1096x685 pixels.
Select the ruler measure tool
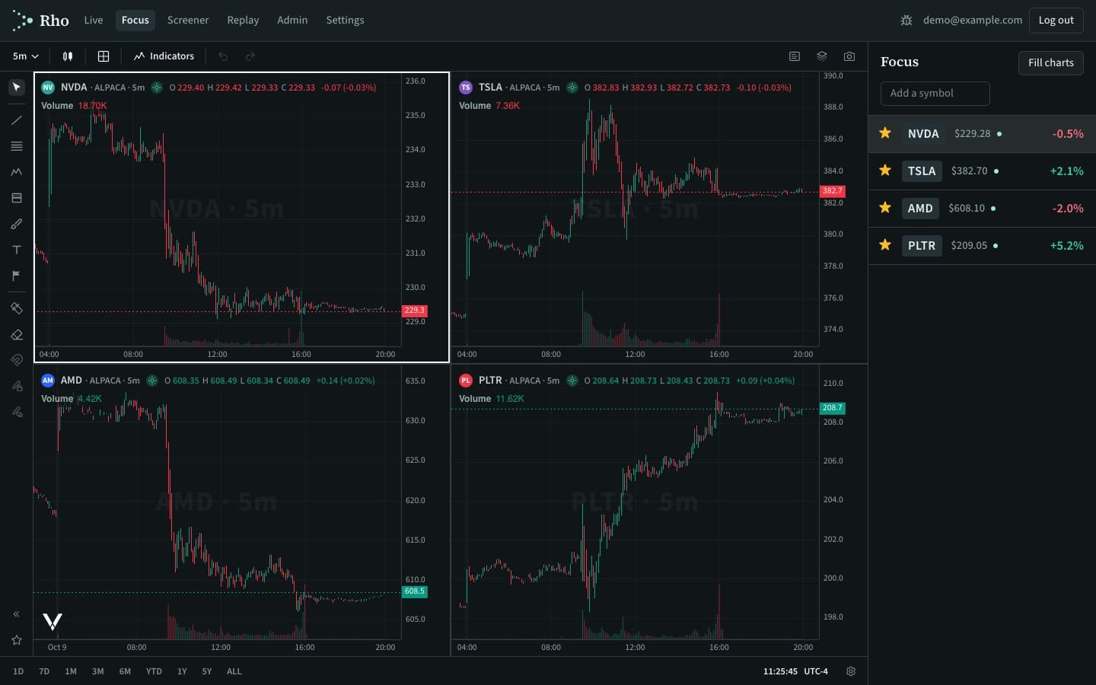pos(16,308)
